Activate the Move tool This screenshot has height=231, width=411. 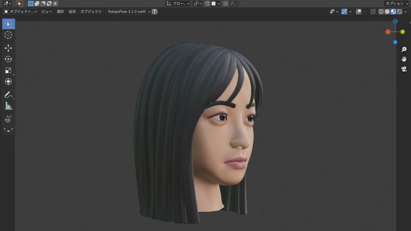[8, 48]
